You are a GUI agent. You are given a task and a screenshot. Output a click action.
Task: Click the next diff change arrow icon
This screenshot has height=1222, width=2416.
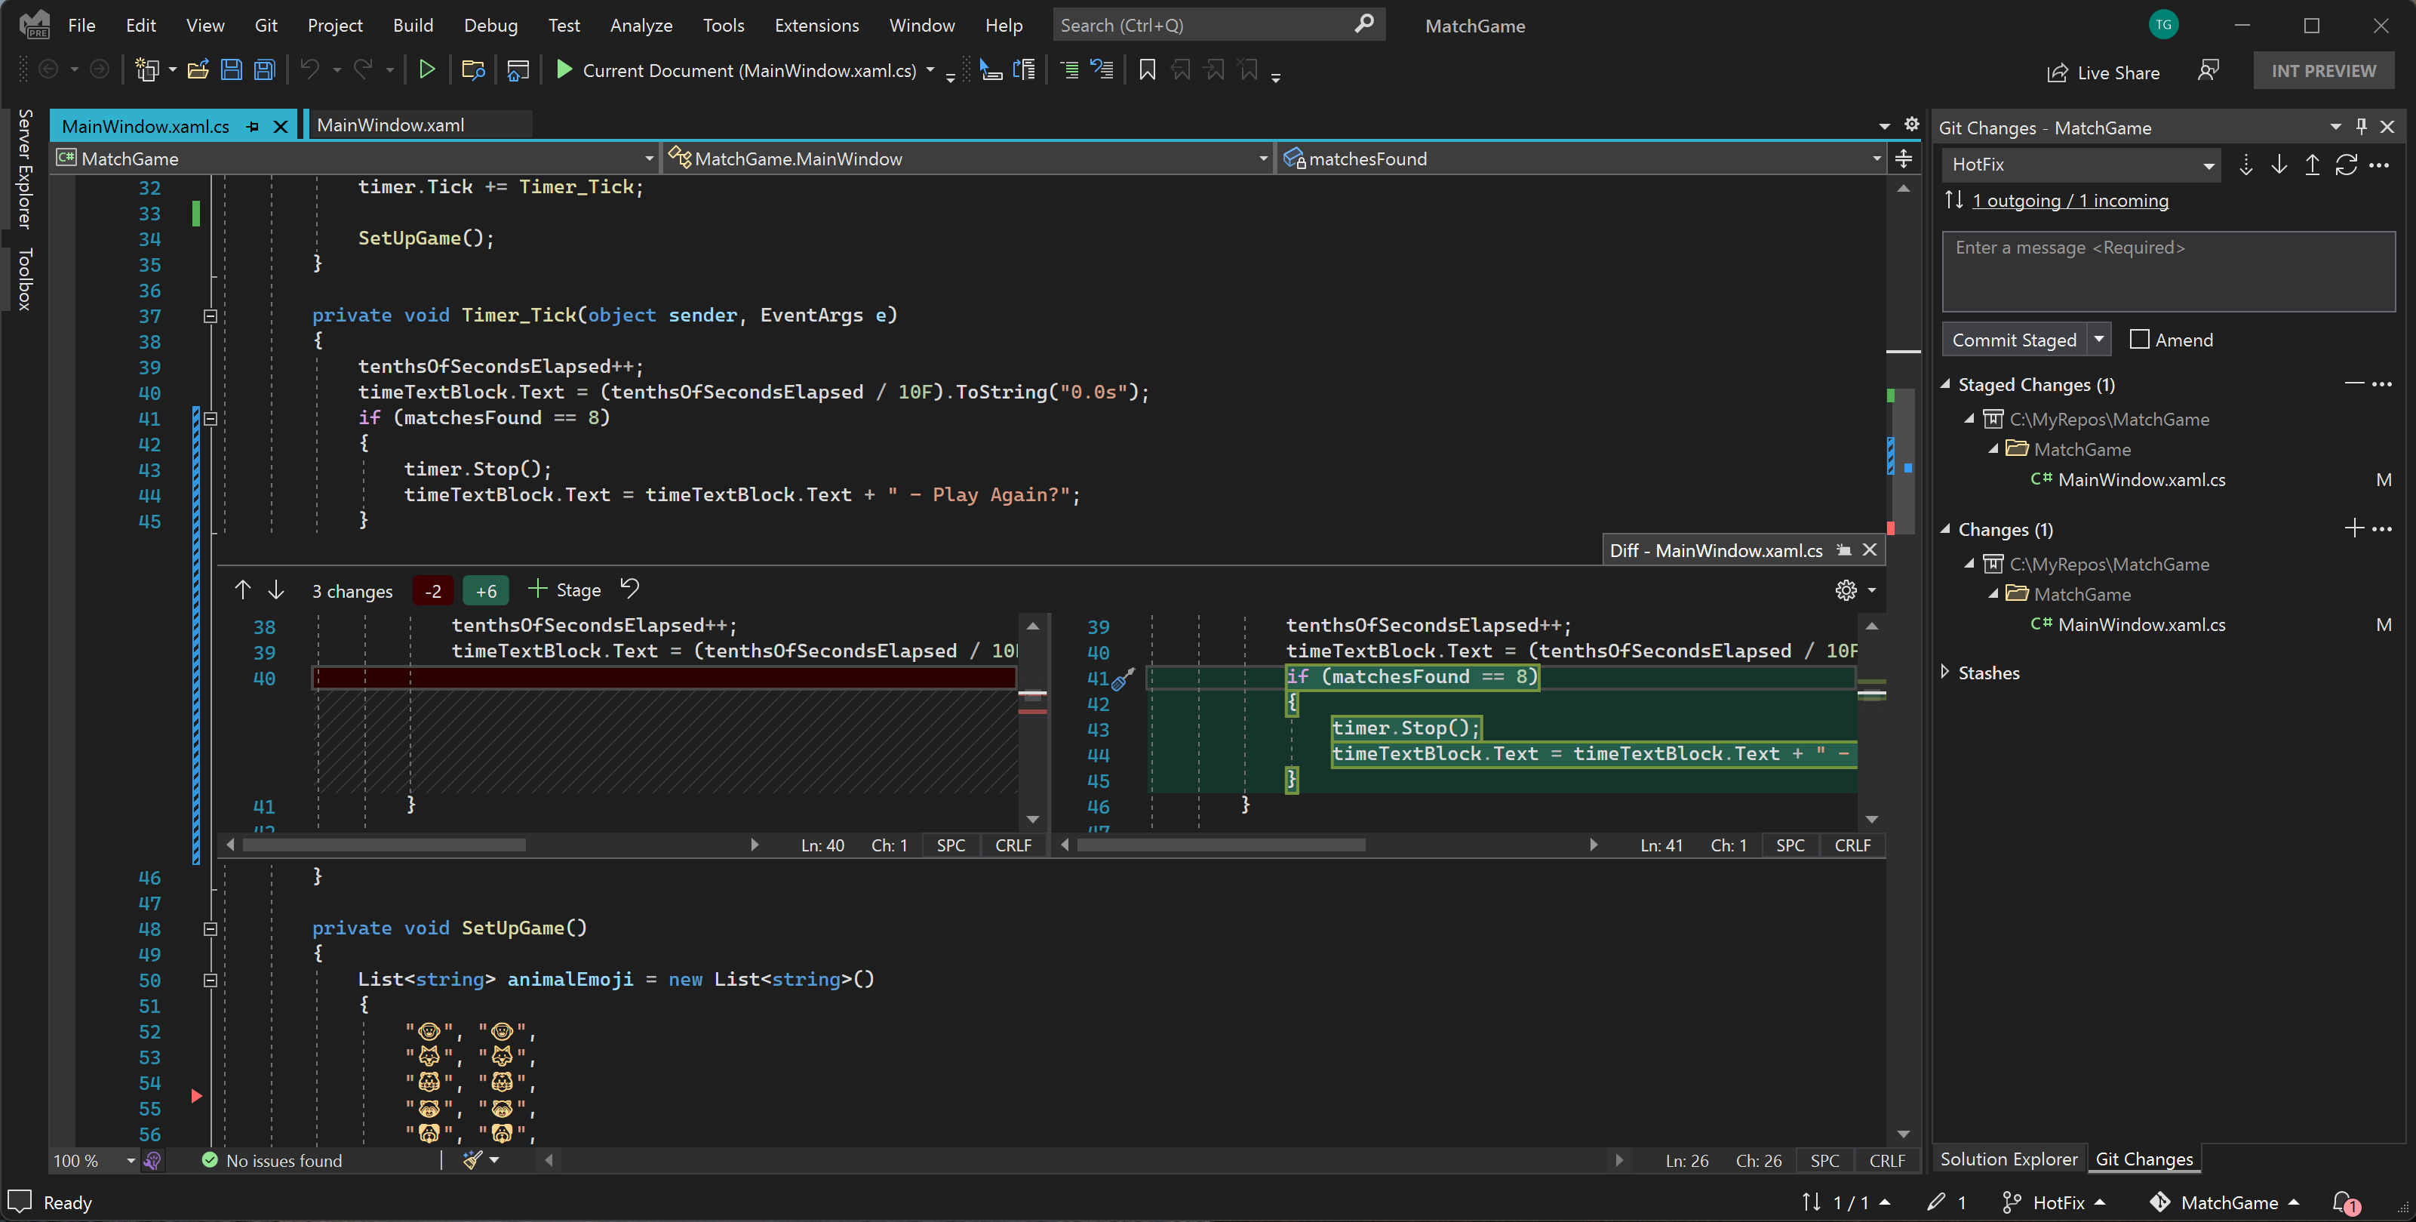(275, 589)
